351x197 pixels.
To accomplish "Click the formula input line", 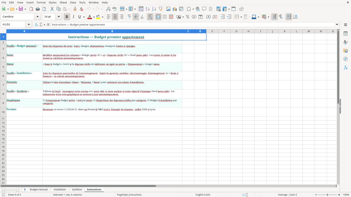I will pos(193,25).
